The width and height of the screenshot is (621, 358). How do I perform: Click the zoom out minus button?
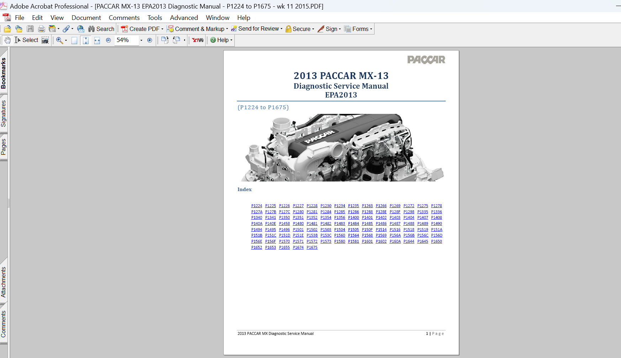click(108, 40)
